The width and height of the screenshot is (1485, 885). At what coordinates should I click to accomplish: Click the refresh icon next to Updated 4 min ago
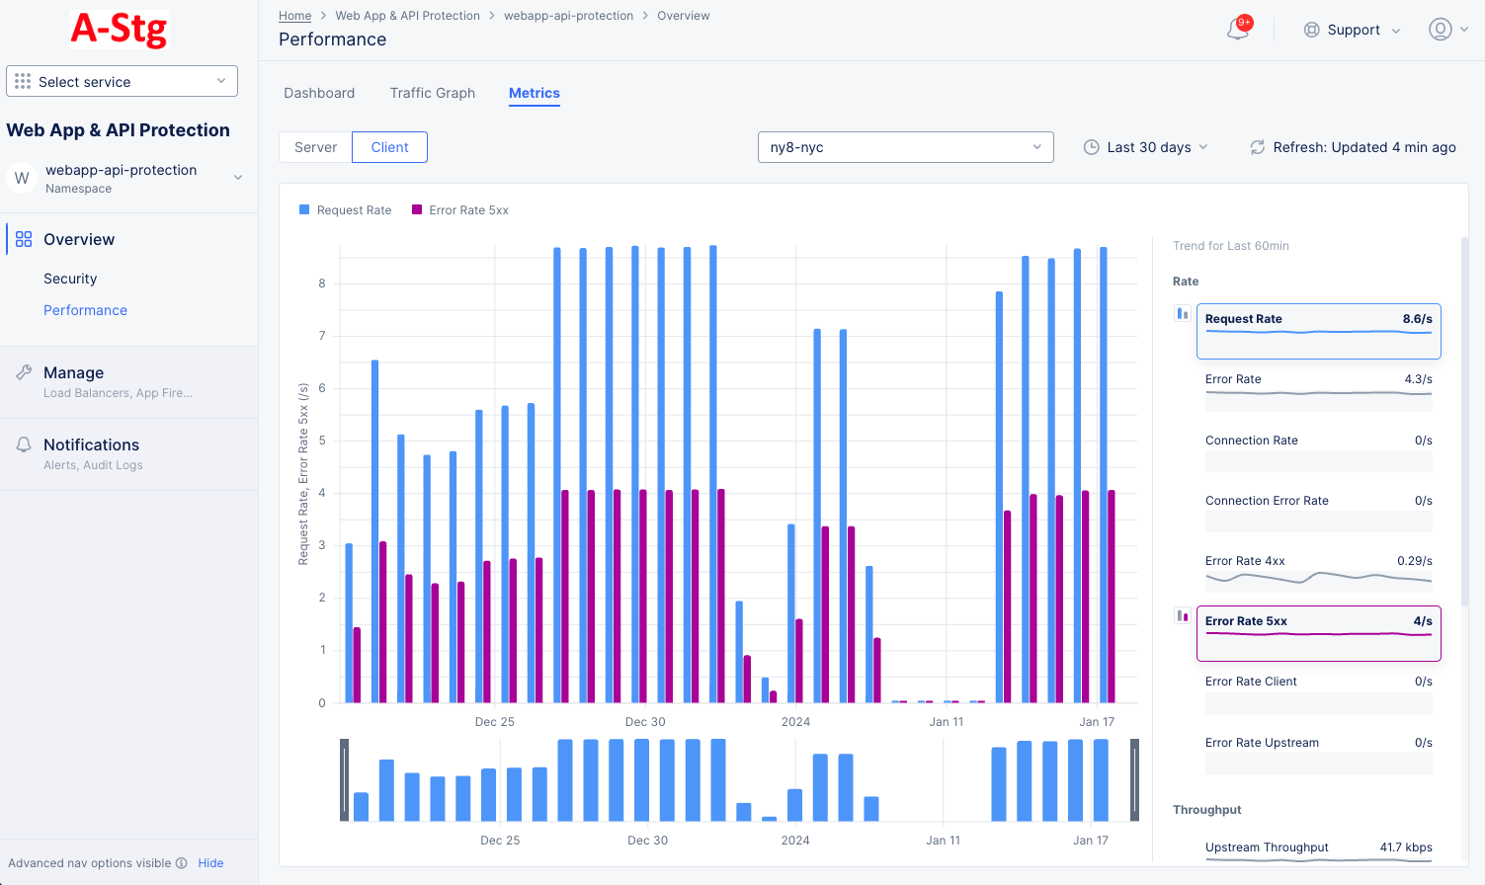coord(1256,147)
